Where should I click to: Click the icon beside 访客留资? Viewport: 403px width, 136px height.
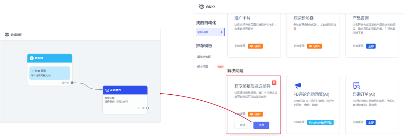33,71
